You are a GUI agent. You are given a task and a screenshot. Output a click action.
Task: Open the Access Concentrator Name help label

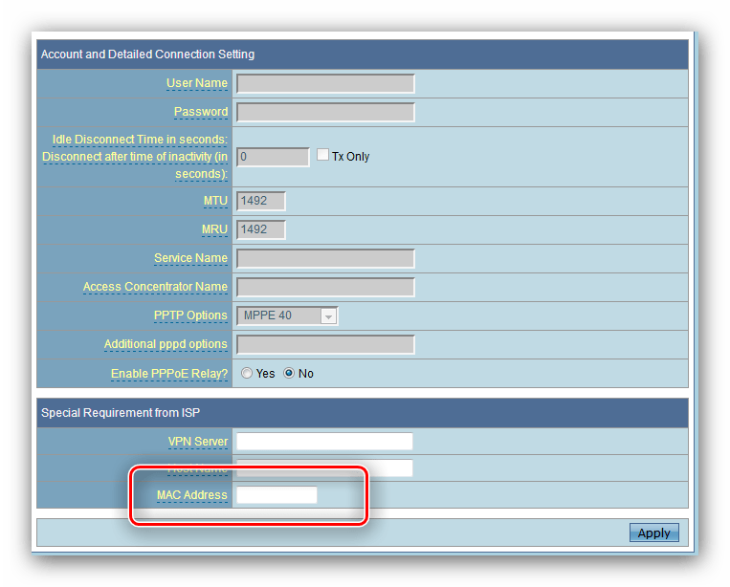click(x=155, y=287)
